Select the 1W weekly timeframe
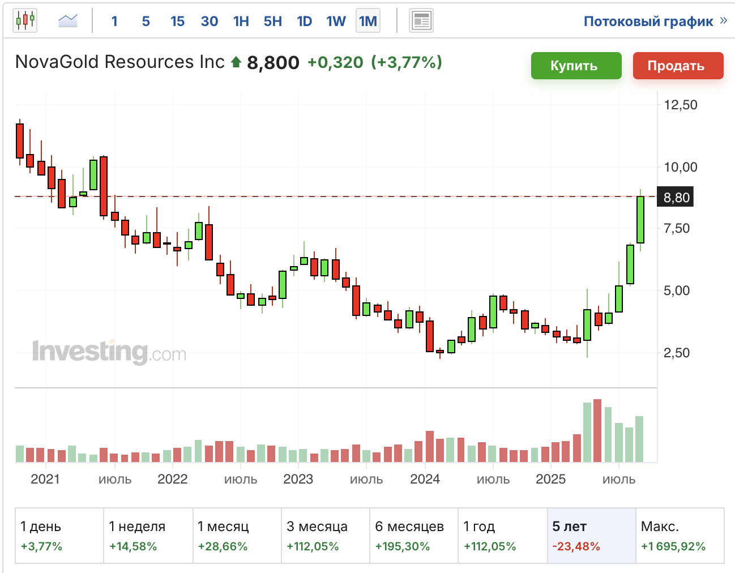 [x=336, y=22]
